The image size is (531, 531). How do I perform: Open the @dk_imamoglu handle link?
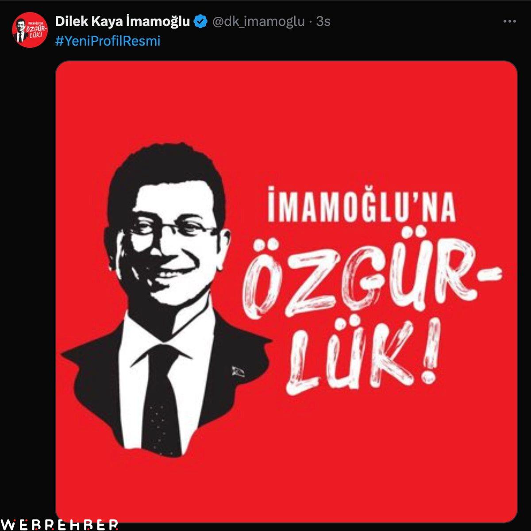258,21
